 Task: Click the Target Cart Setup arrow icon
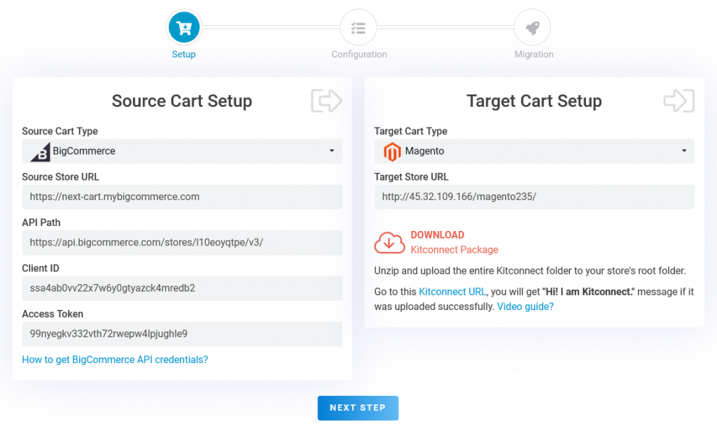(678, 101)
